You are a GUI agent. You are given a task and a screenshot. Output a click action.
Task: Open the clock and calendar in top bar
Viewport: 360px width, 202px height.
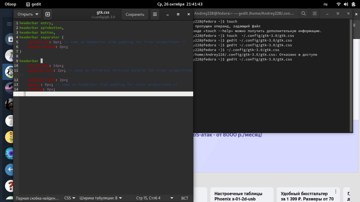tap(180, 4)
